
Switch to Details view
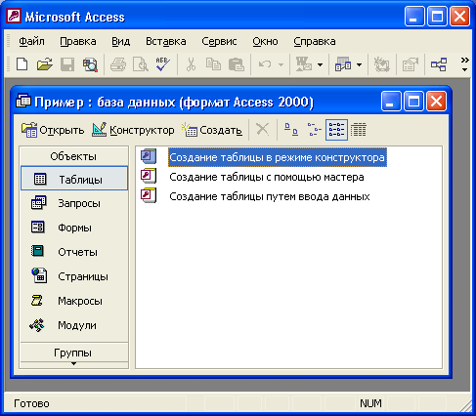[359, 130]
